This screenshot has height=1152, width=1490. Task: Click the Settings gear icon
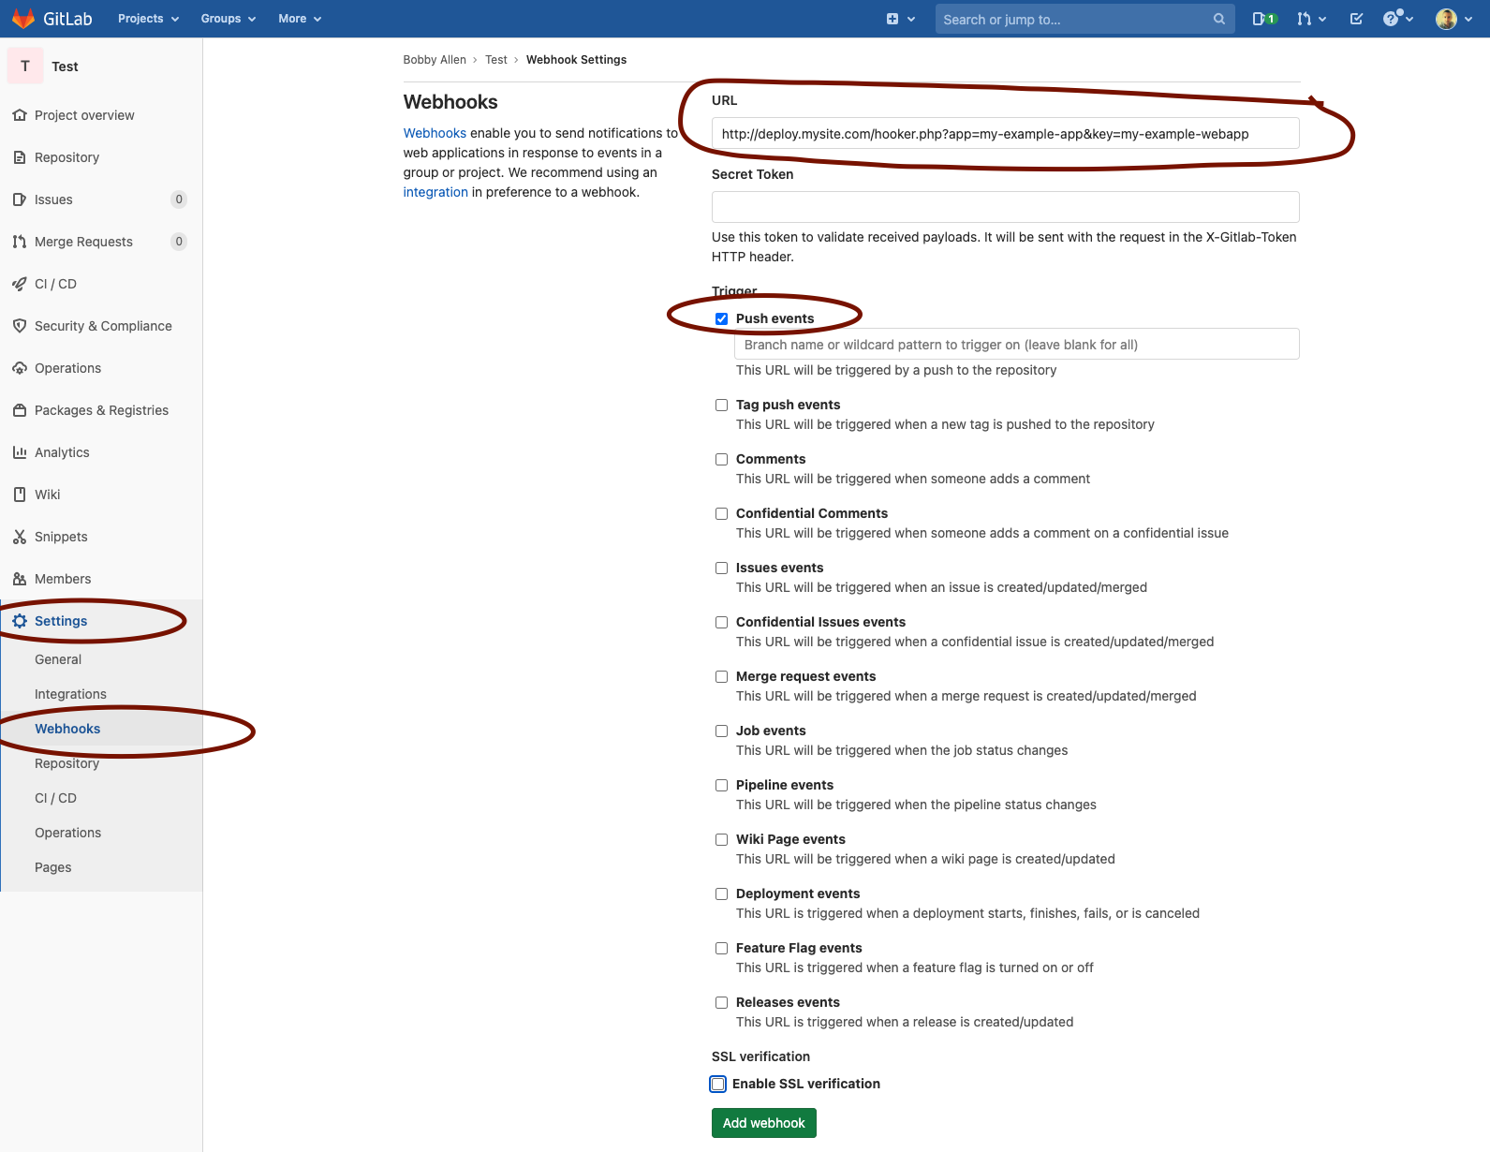20,621
